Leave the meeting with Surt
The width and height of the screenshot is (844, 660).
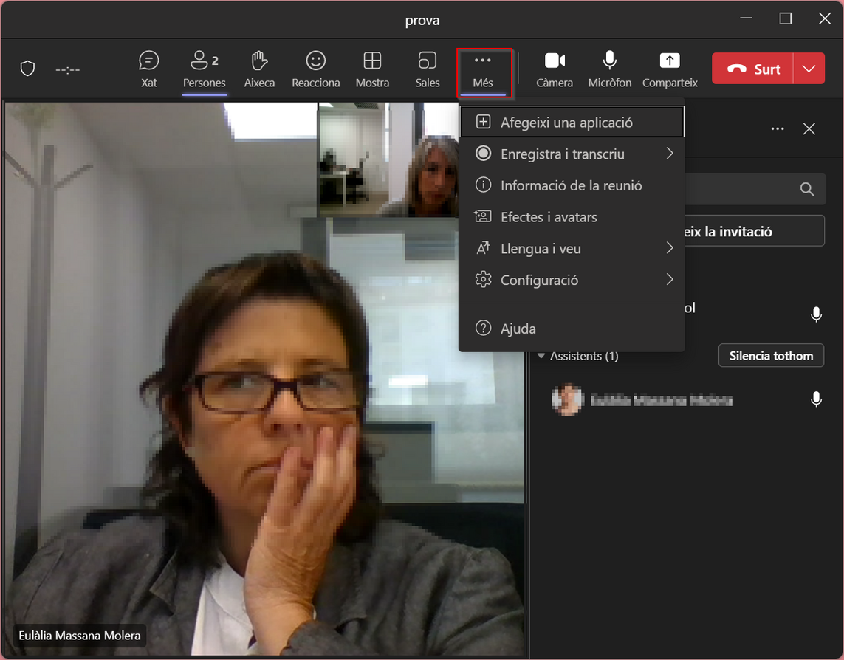pyautogui.click(x=752, y=69)
